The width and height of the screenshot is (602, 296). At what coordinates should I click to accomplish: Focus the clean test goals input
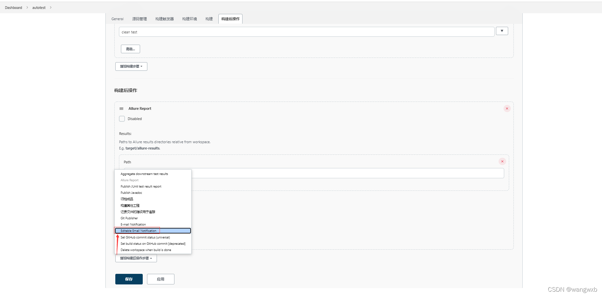click(x=307, y=32)
